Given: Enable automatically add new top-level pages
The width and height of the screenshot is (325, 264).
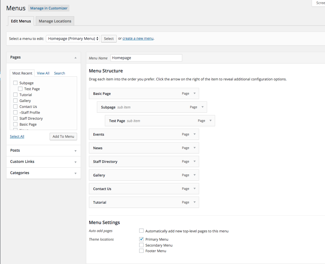Looking at the screenshot, I should point(142,231).
